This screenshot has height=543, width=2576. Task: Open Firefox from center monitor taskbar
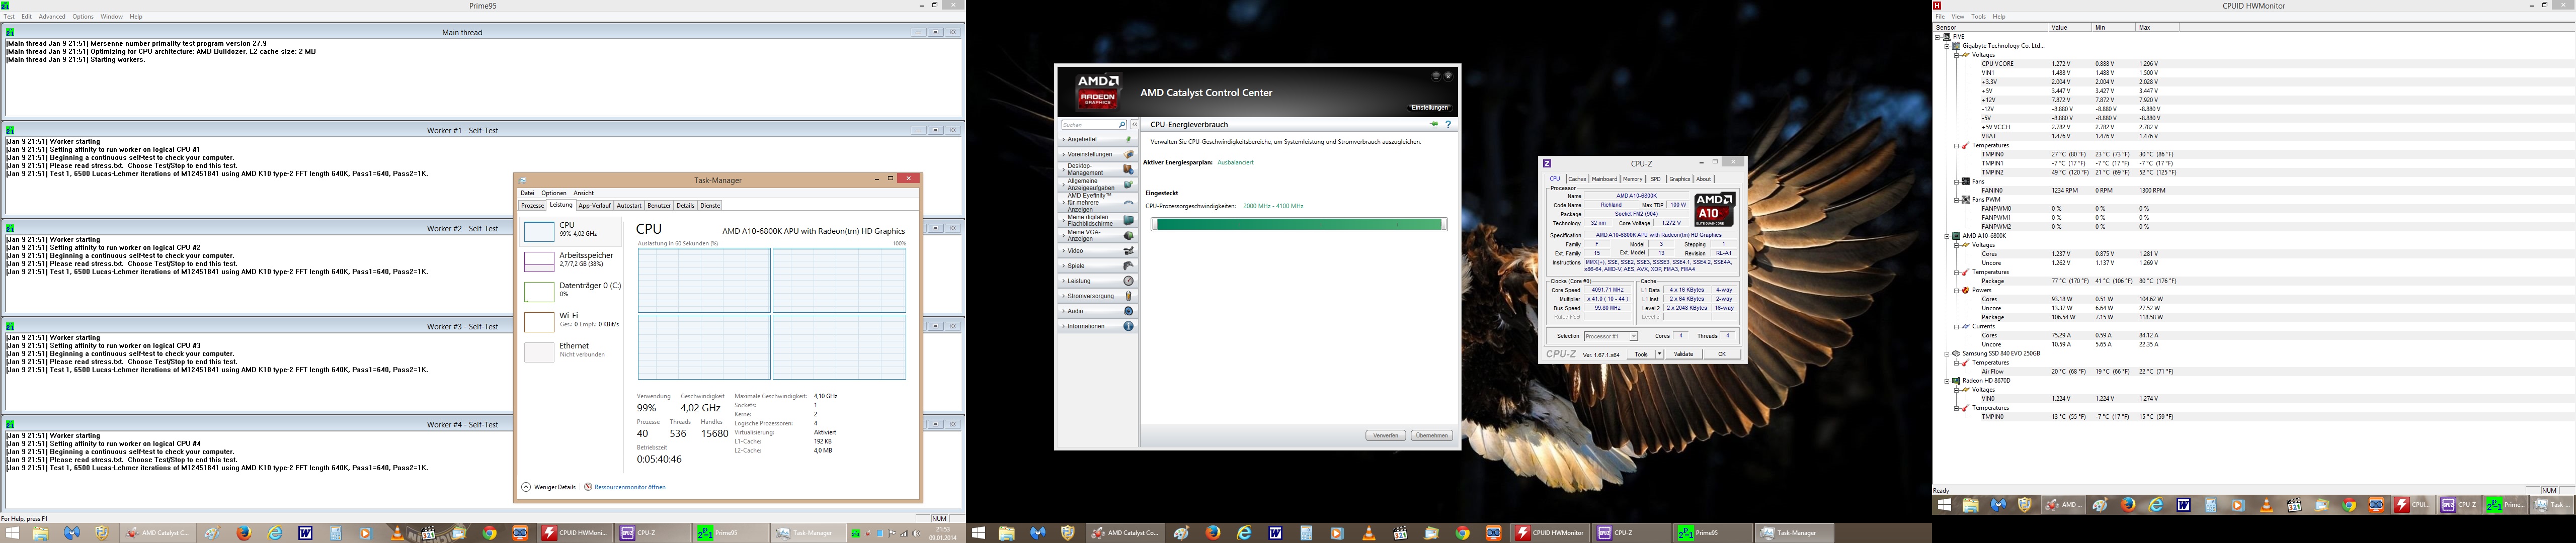click(1213, 533)
